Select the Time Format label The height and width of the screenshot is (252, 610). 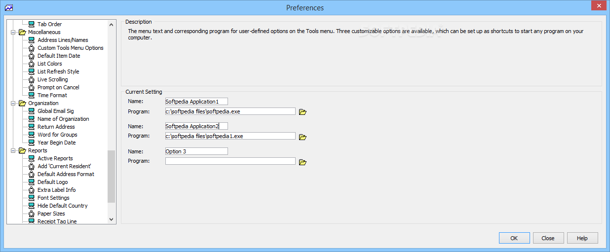(x=52, y=95)
